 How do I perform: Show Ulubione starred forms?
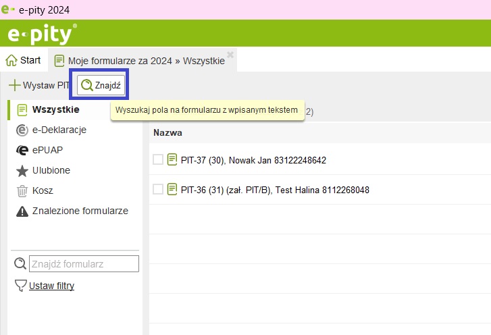click(x=51, y=170)
